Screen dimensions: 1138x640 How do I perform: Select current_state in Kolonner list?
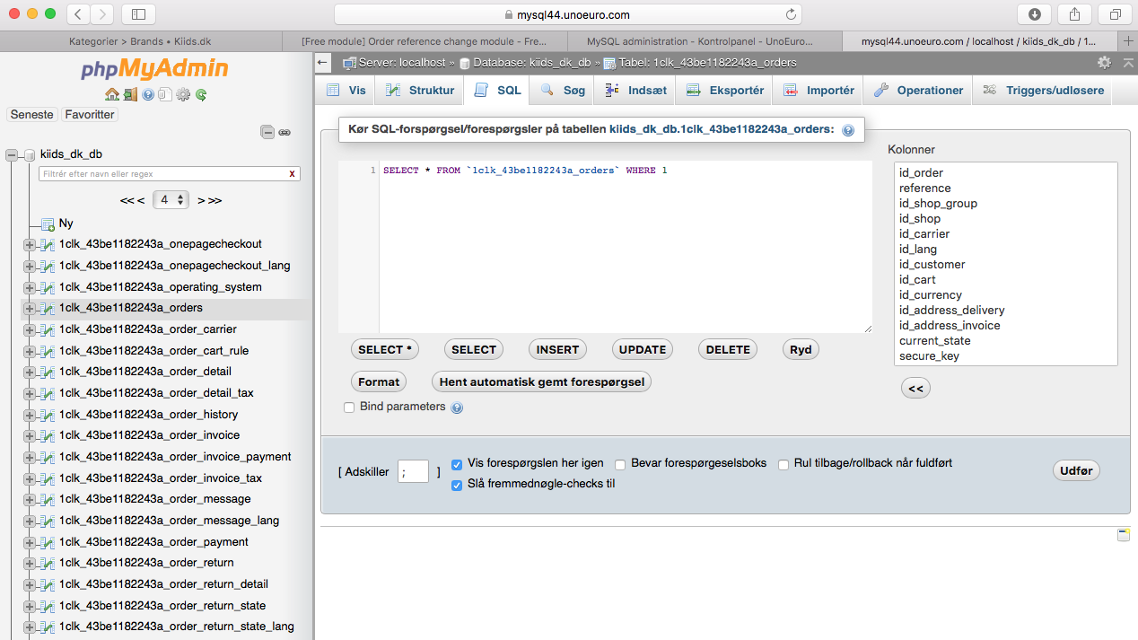[x=935, y=341]
